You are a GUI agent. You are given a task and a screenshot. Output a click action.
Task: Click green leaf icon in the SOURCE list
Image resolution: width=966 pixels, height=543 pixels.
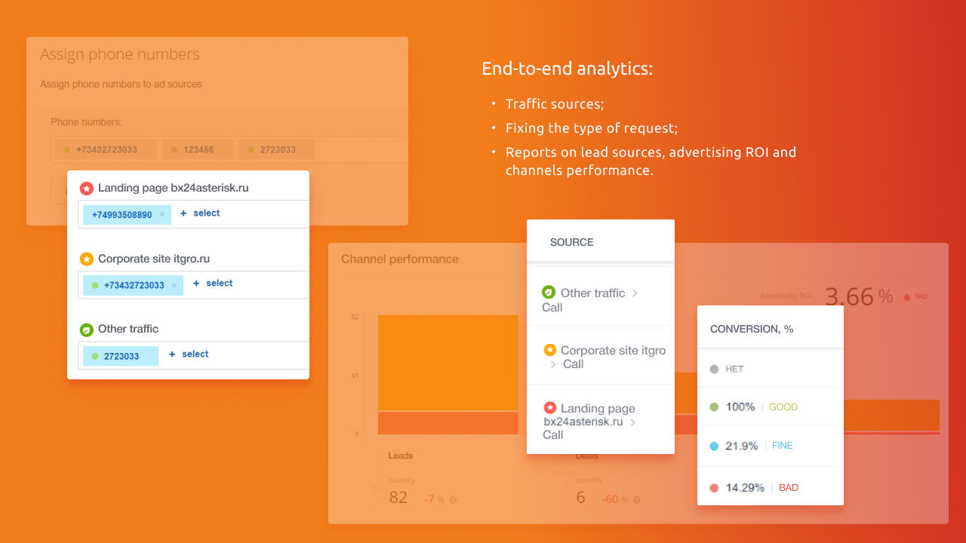tap(549, 293)
